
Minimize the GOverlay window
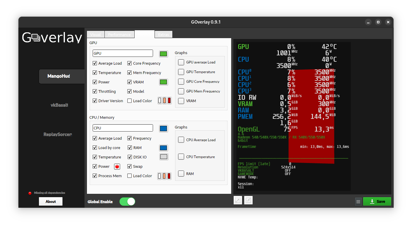(368, 22)
